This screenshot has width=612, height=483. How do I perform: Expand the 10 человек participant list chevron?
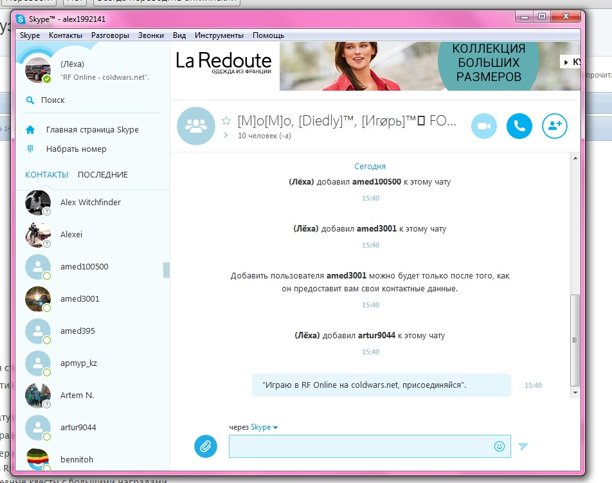pos(226,135)
